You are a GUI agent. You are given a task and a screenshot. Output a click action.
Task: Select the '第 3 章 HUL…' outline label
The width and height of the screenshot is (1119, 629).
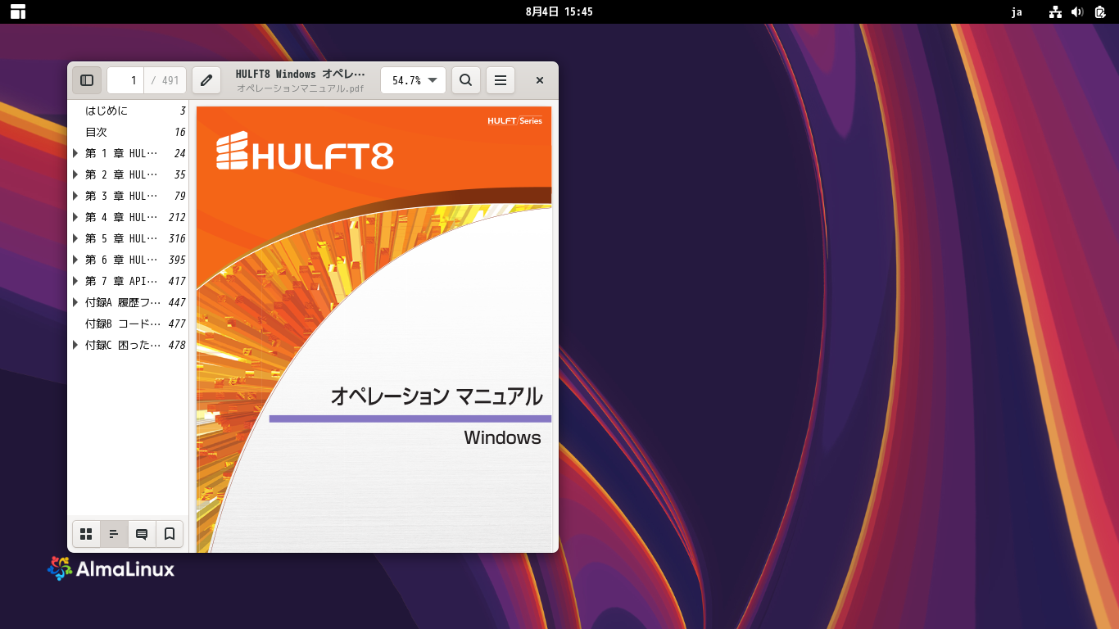coord(121,196)
